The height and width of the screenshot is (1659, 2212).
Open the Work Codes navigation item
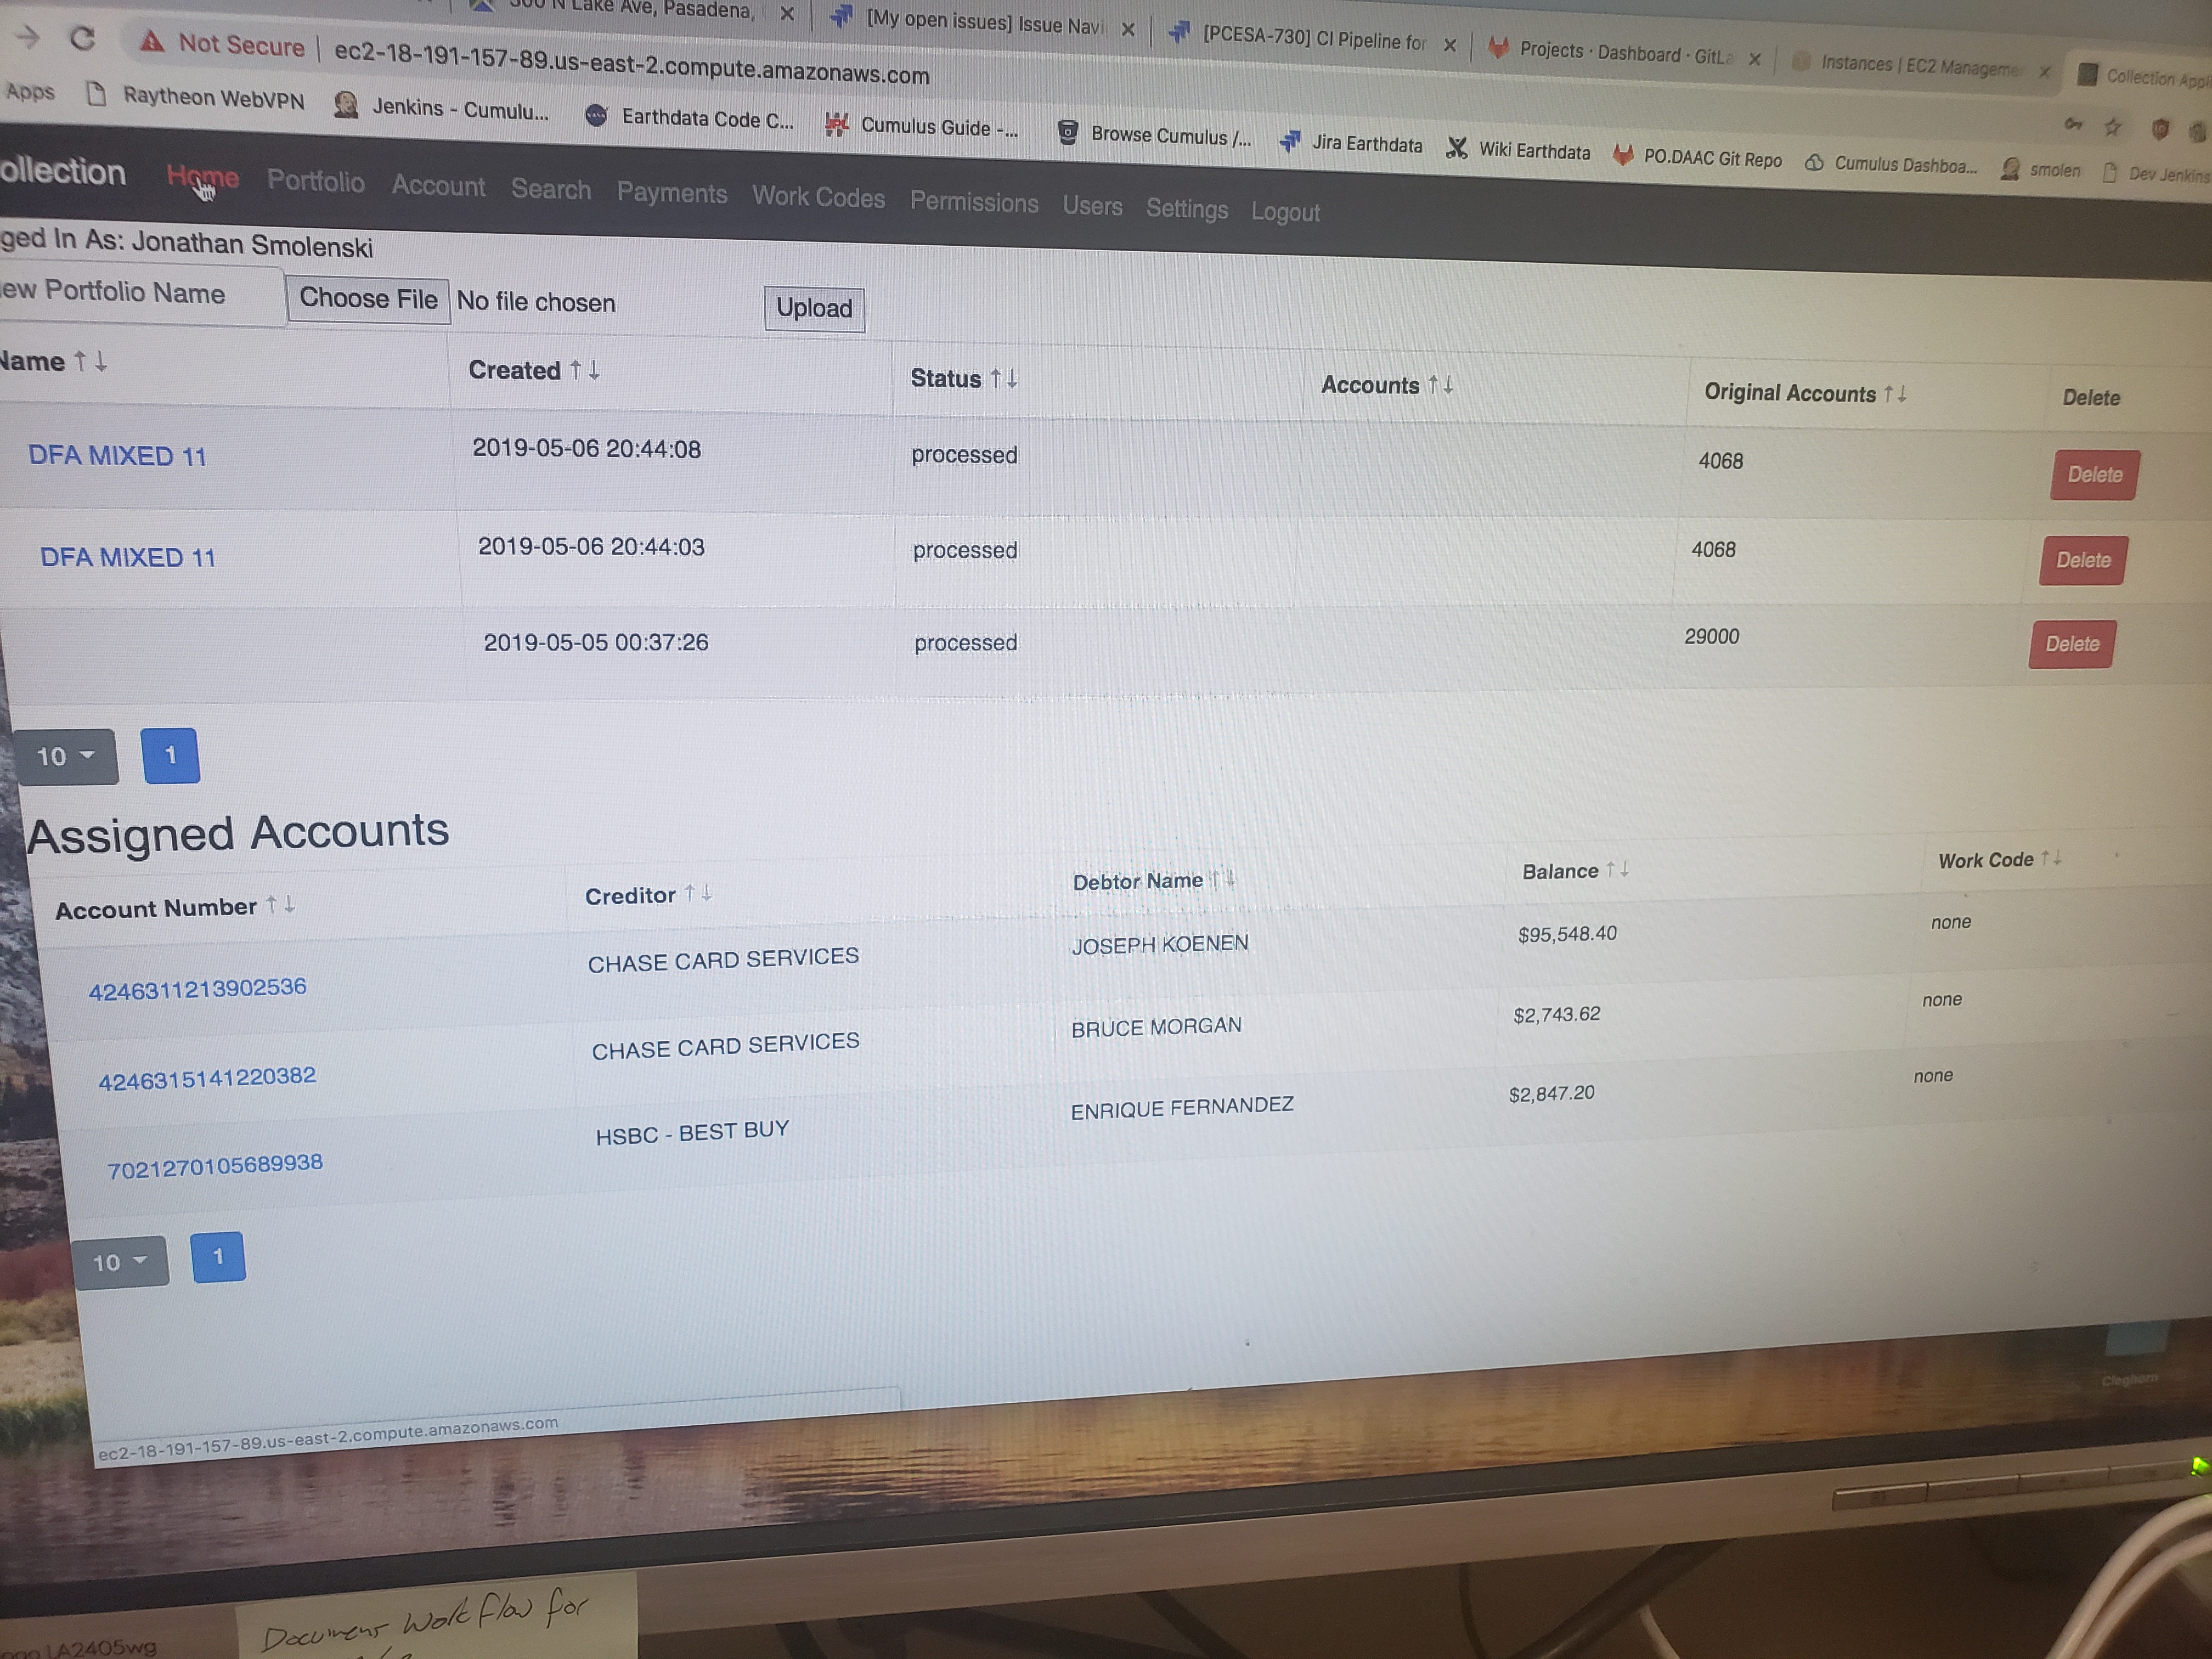[x=818, y=198]
